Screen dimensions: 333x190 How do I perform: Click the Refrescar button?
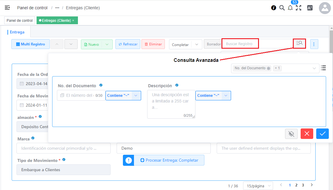[128, 44]
